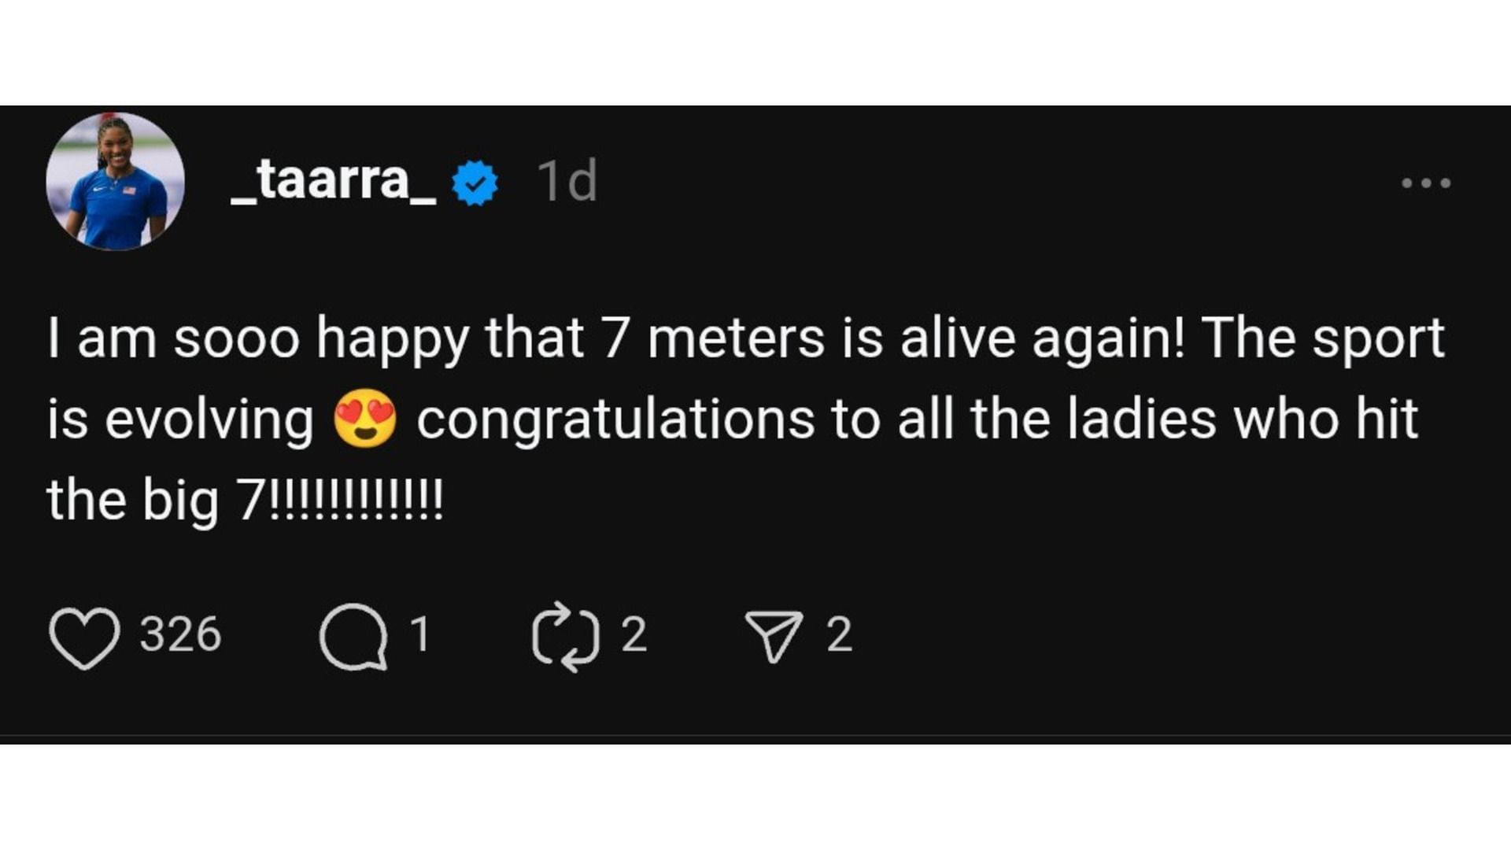View the 326 likes count
Image resolution: width=1511 pixels, height=850 pixels.
(x=180, y=634)
